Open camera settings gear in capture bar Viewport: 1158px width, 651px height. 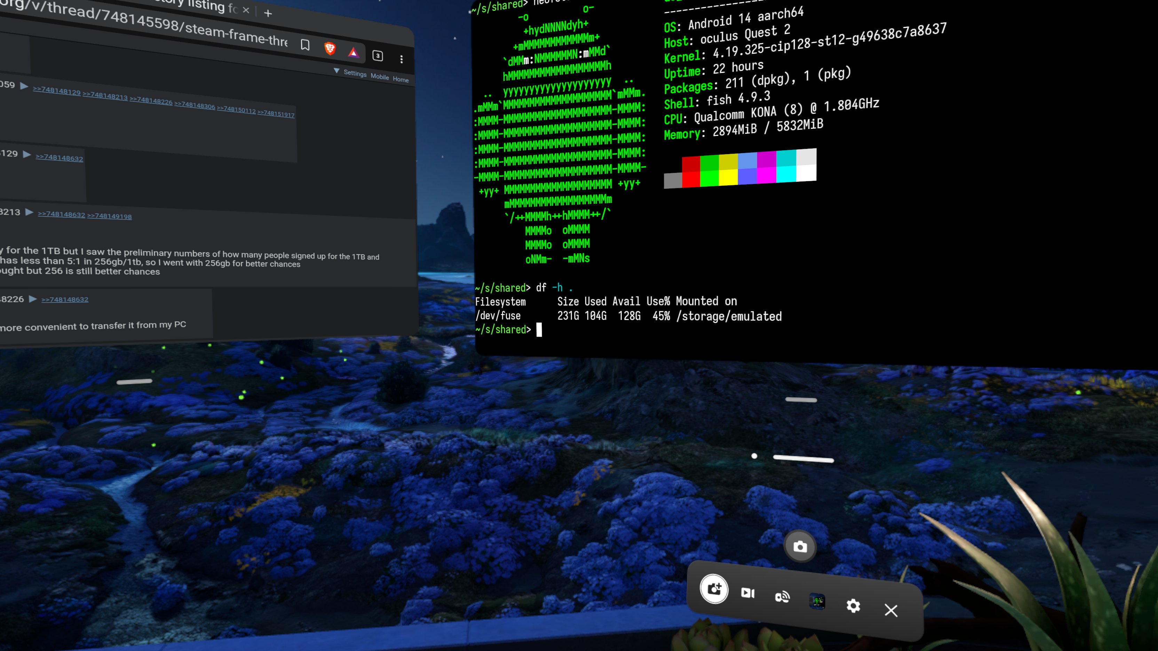[853, 606]
